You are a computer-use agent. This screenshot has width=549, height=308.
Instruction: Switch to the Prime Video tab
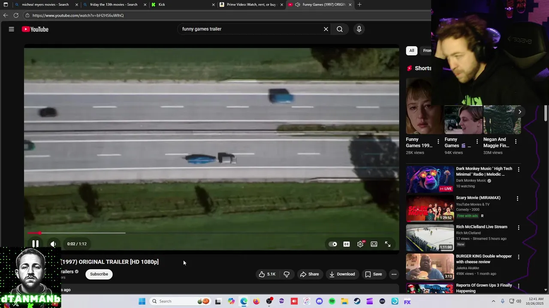tap(251, 5)
